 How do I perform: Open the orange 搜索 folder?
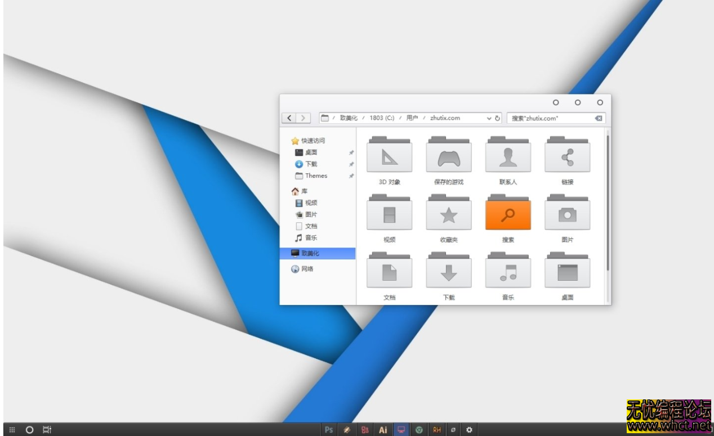[x=508, y=214]
